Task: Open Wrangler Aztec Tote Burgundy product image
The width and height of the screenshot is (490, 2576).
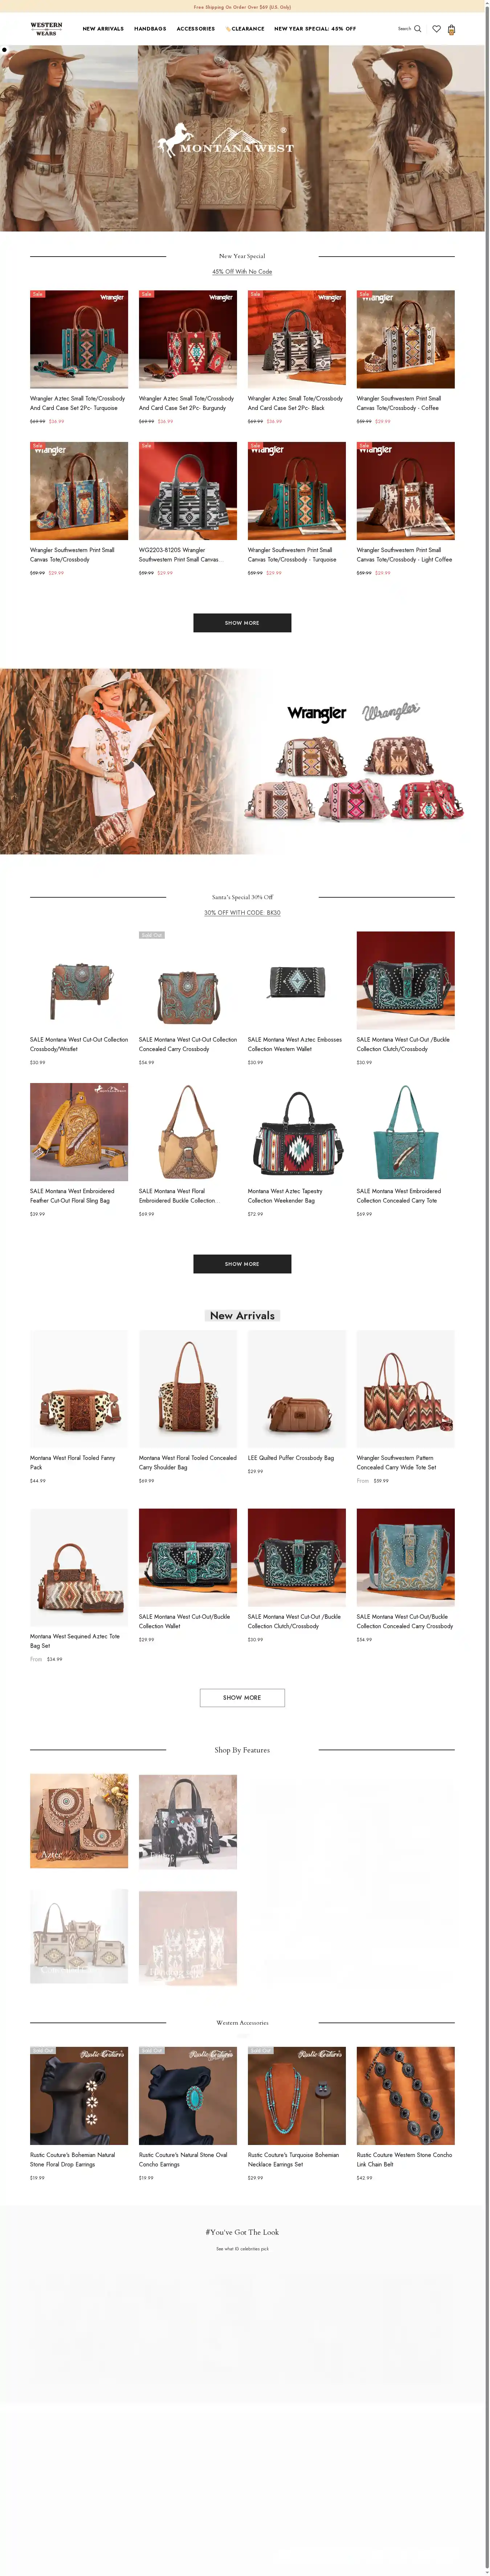Action: (188, 339)
